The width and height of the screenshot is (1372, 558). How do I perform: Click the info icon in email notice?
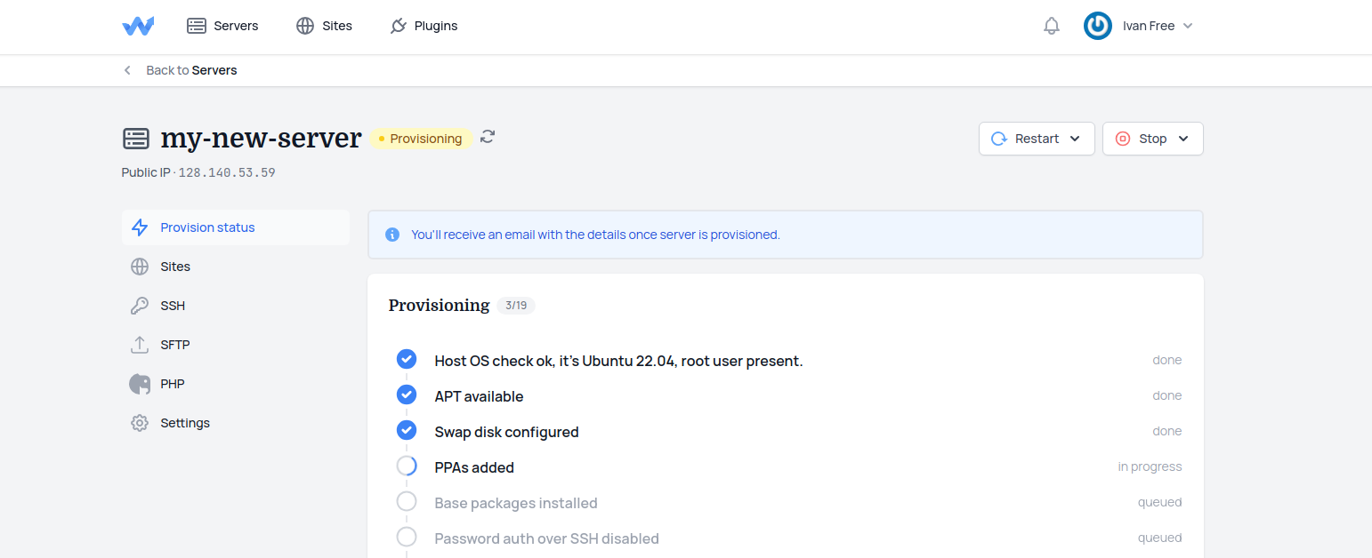(392, 235)
